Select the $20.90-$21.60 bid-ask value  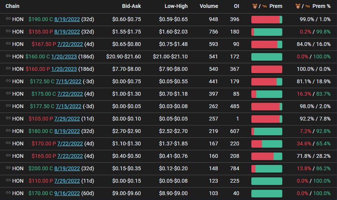coord(123,56)
